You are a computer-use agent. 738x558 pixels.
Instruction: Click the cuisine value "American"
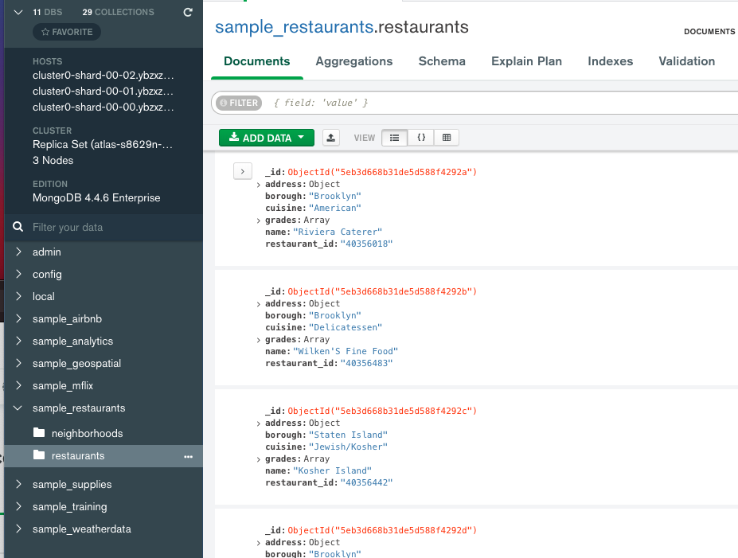coord(335,208)
